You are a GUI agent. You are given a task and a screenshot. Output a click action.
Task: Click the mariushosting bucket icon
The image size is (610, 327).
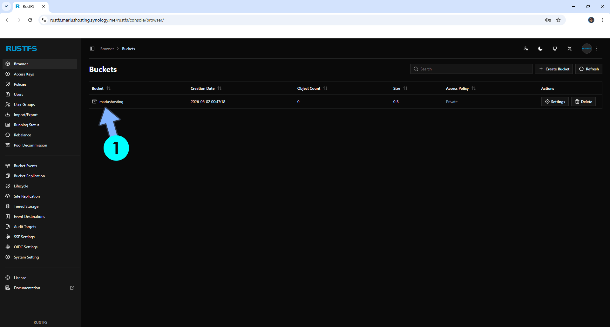click(94, 101)
